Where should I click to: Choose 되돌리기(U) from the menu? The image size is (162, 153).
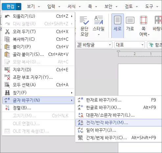[x=38, y=16]
